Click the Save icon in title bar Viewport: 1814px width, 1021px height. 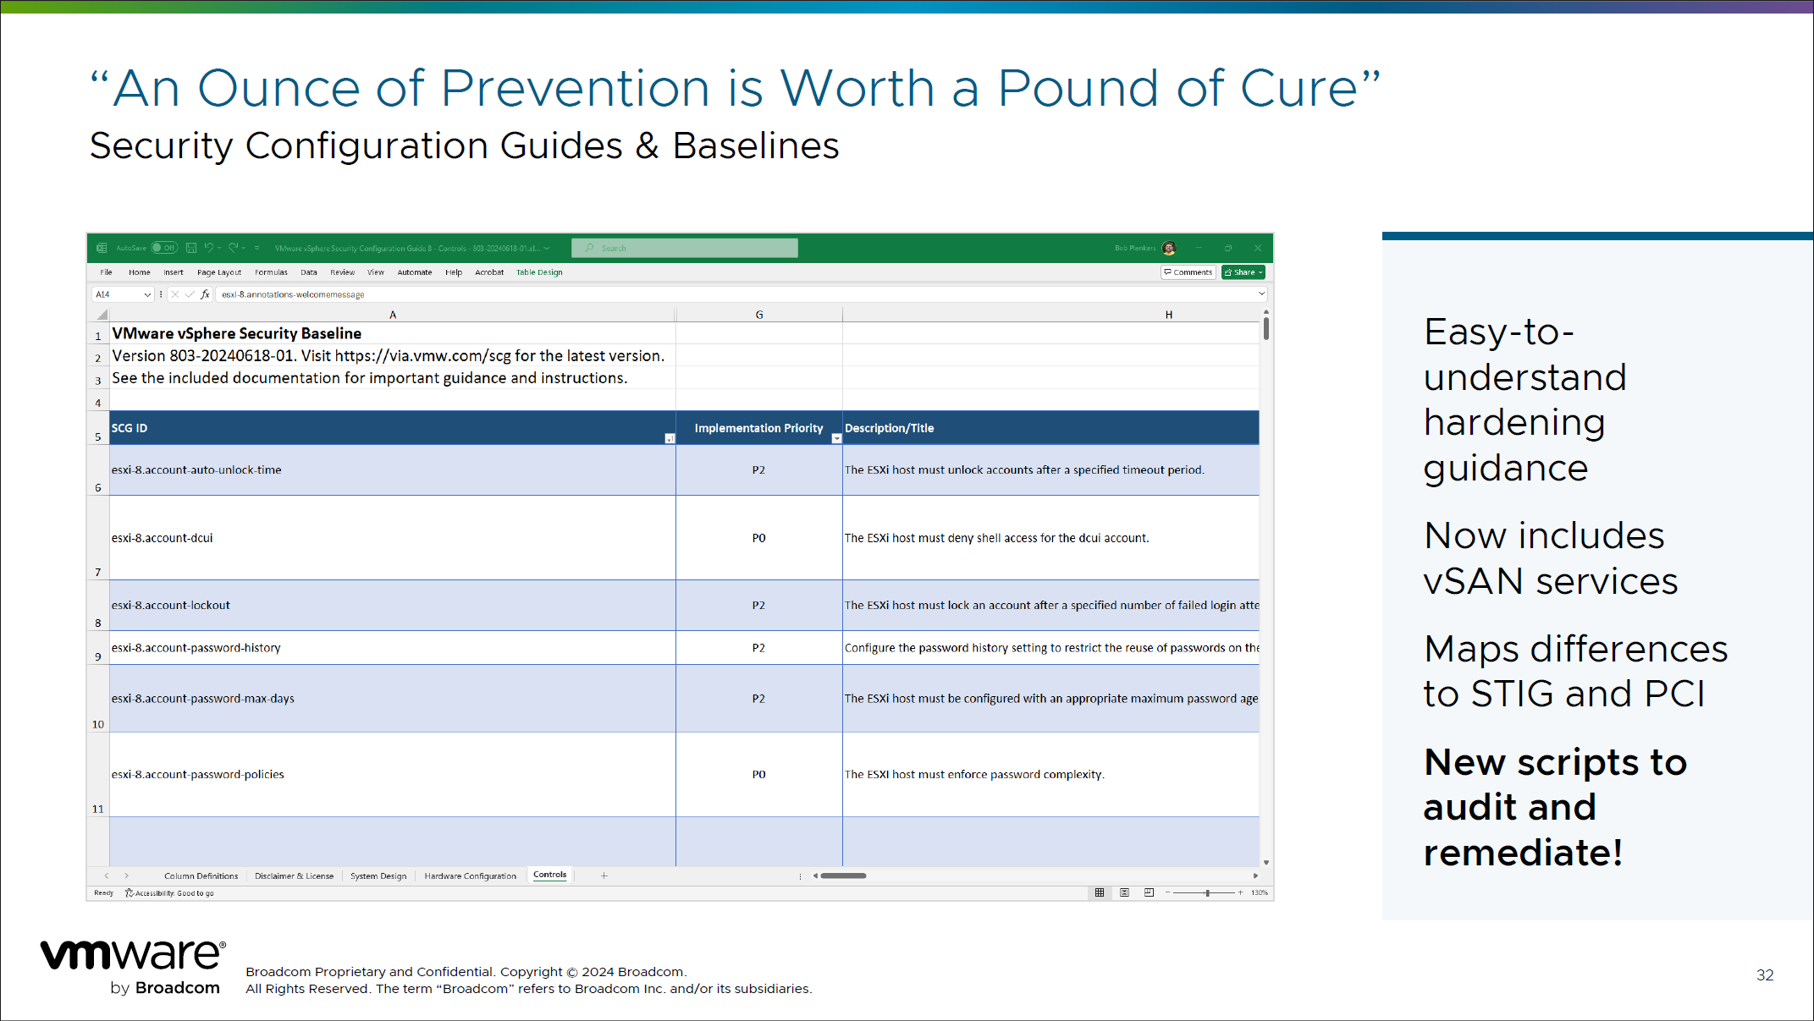[x=191, y=248]
